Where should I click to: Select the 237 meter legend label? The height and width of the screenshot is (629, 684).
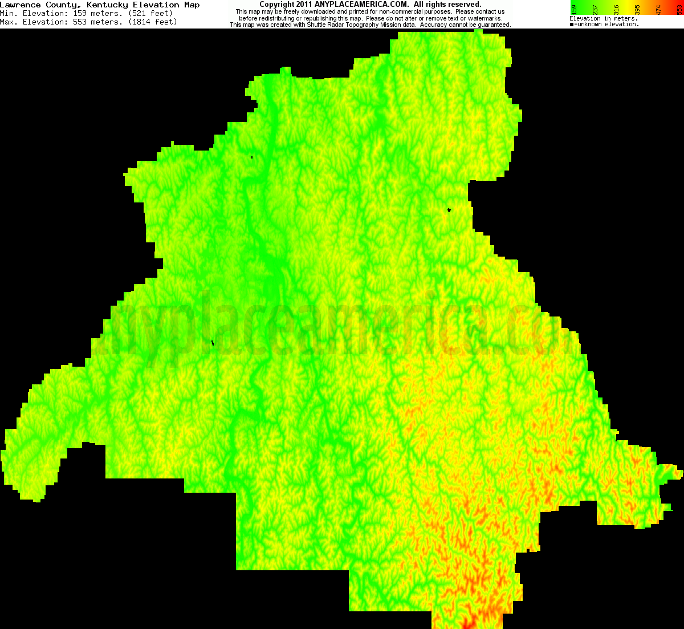coord(595,9)
